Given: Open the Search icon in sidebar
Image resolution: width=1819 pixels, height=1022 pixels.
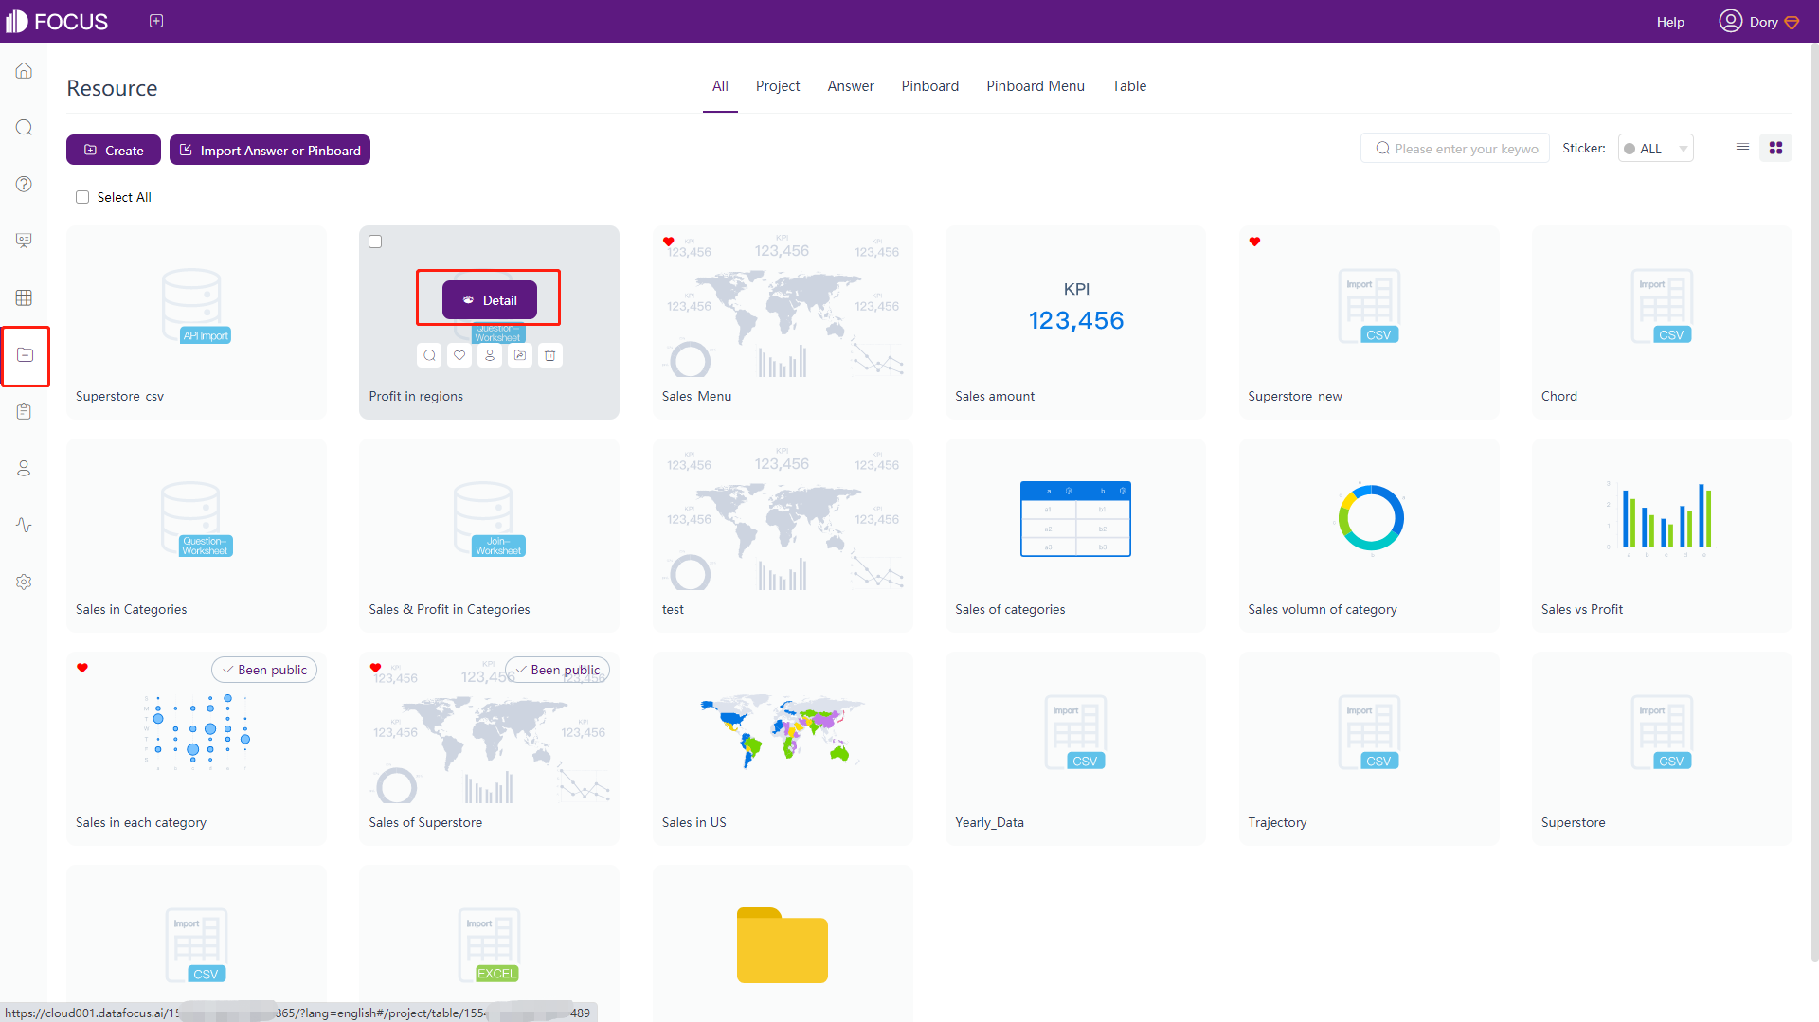Looking at the screenshot, I should pyautogui.click(x=25, y=128).
